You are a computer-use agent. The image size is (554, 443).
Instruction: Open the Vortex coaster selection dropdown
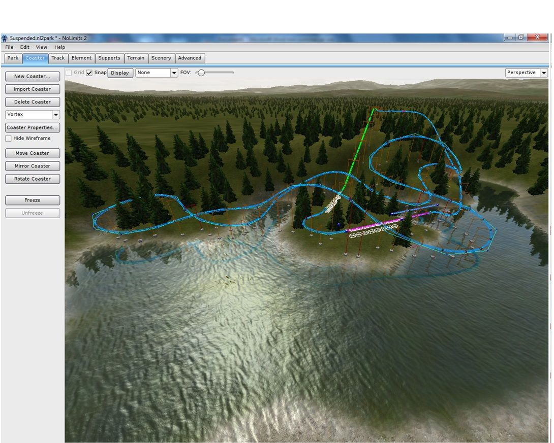pyautogui.click(x=56, y=114)
